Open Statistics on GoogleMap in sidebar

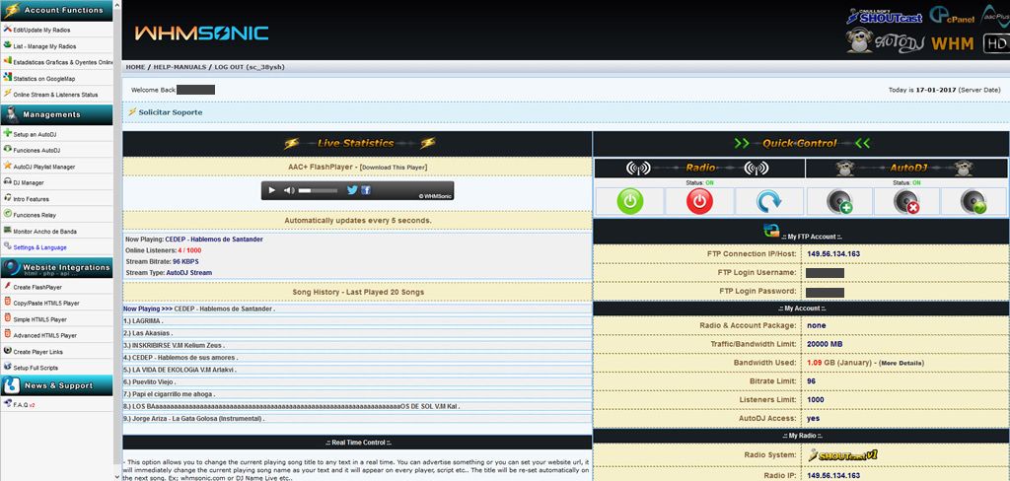click(43, 78)
